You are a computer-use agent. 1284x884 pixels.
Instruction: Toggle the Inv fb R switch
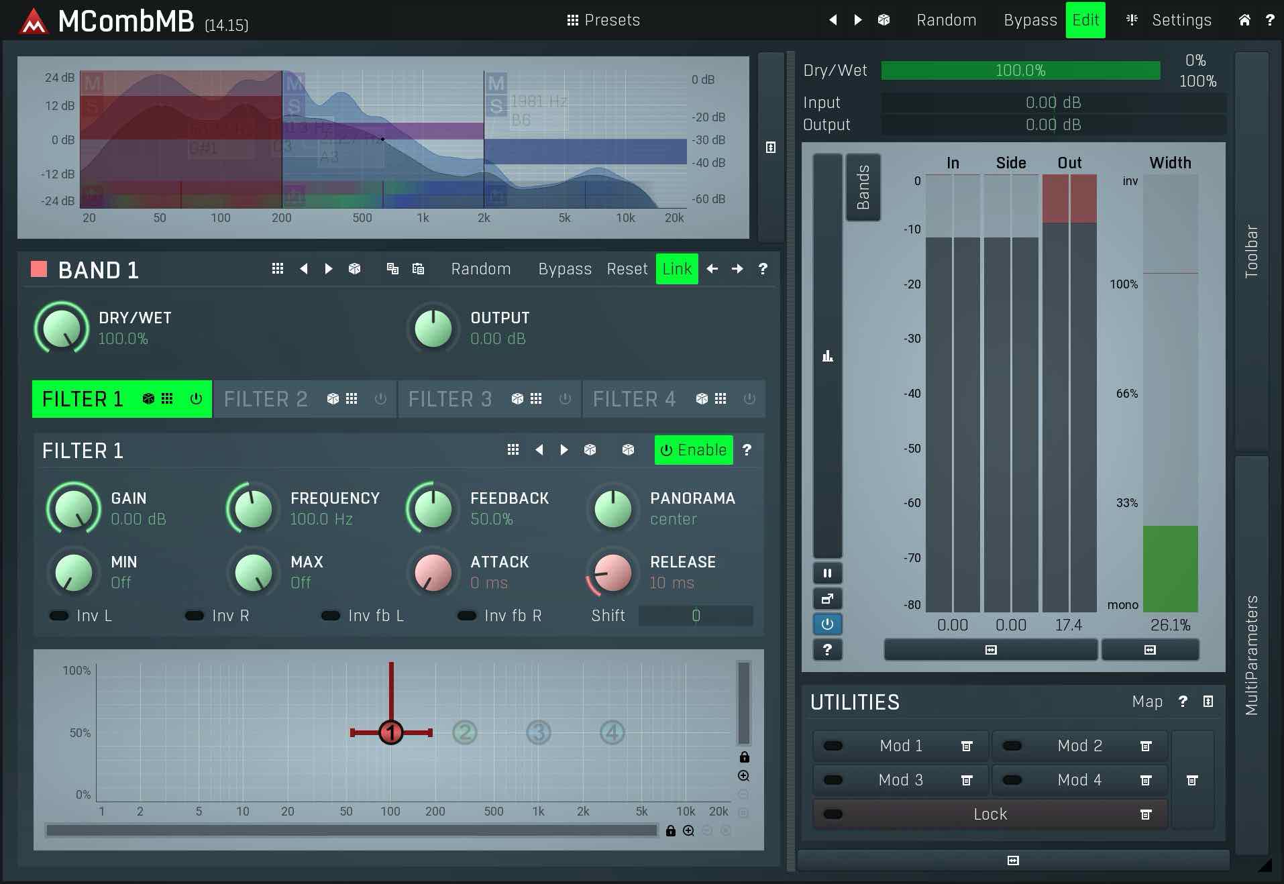point(467,616)
